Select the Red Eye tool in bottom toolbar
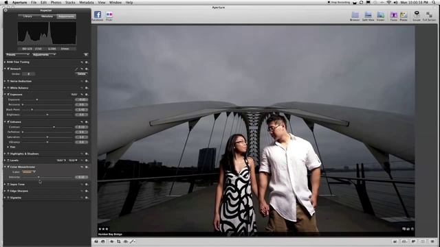Viewport: 440px width, 247px height. (x=125, y=242)
